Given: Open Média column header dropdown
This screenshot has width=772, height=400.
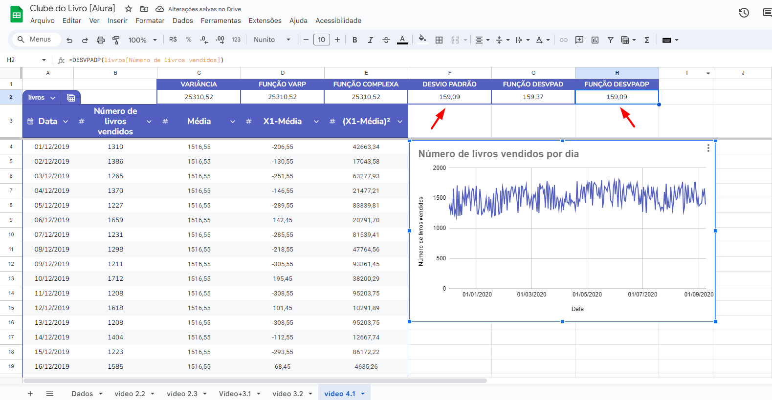Looking at the screenshot, I should click(233, 121).
